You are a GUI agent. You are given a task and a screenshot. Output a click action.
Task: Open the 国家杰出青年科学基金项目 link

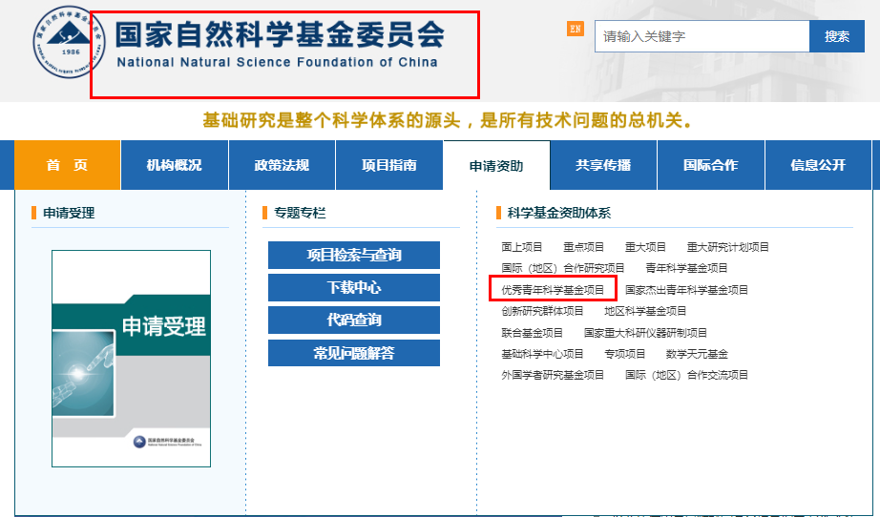[686, 290]
